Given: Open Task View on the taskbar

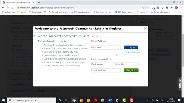Looking at the screenshot, I should [67, 100].
